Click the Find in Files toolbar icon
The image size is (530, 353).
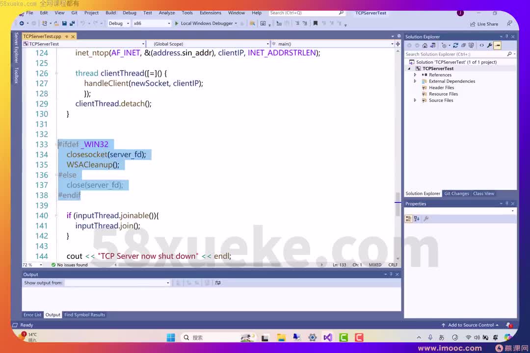tap(252, 24)
